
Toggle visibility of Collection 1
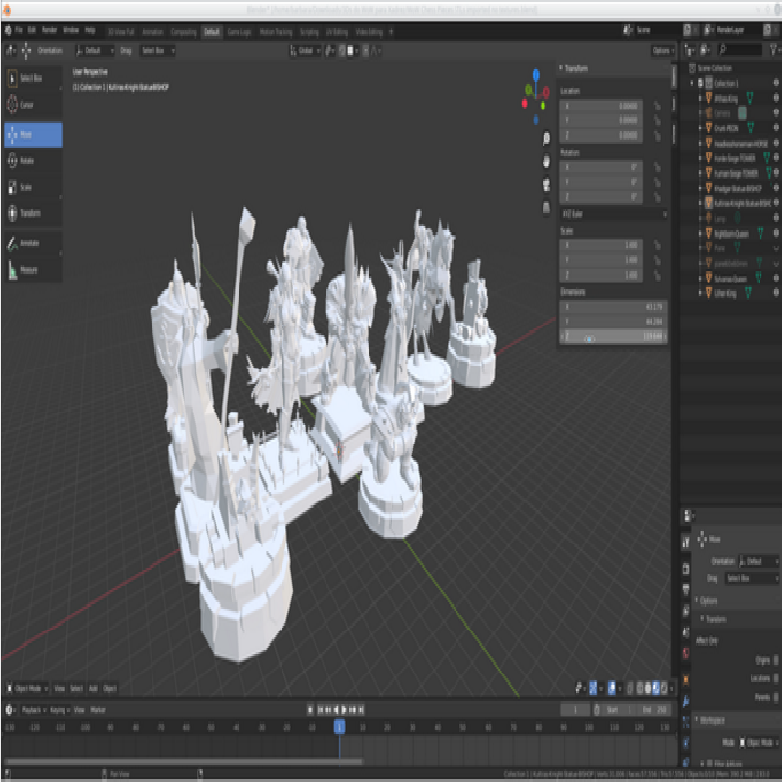point(776,83)
